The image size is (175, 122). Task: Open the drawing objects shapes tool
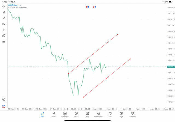4,36
